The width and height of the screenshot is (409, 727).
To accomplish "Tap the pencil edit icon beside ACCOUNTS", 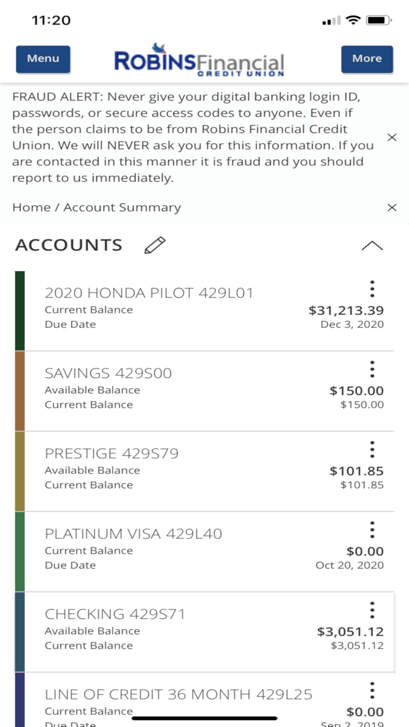I will click(x=155, y=245).
